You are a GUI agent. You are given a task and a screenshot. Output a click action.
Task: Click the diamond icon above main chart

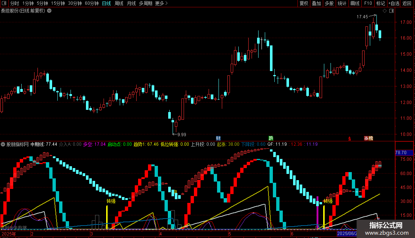pyautogui.click(x=385, y=11)
